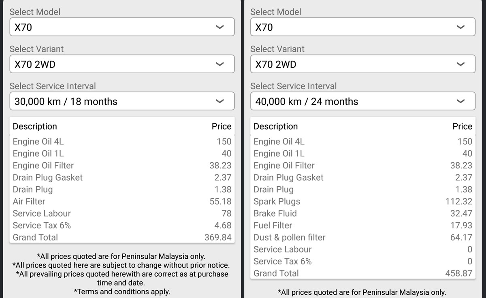Expand X70 2WD variant dropdown above 30,000 km

pos(122,64)
